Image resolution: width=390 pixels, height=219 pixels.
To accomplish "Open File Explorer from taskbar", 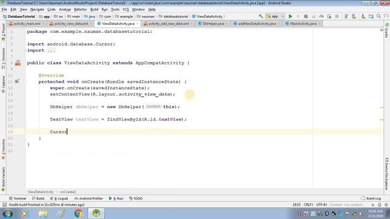I will click(43, 214).
